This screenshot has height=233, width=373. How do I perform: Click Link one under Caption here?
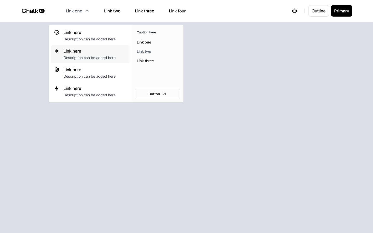tap(144, 42)
